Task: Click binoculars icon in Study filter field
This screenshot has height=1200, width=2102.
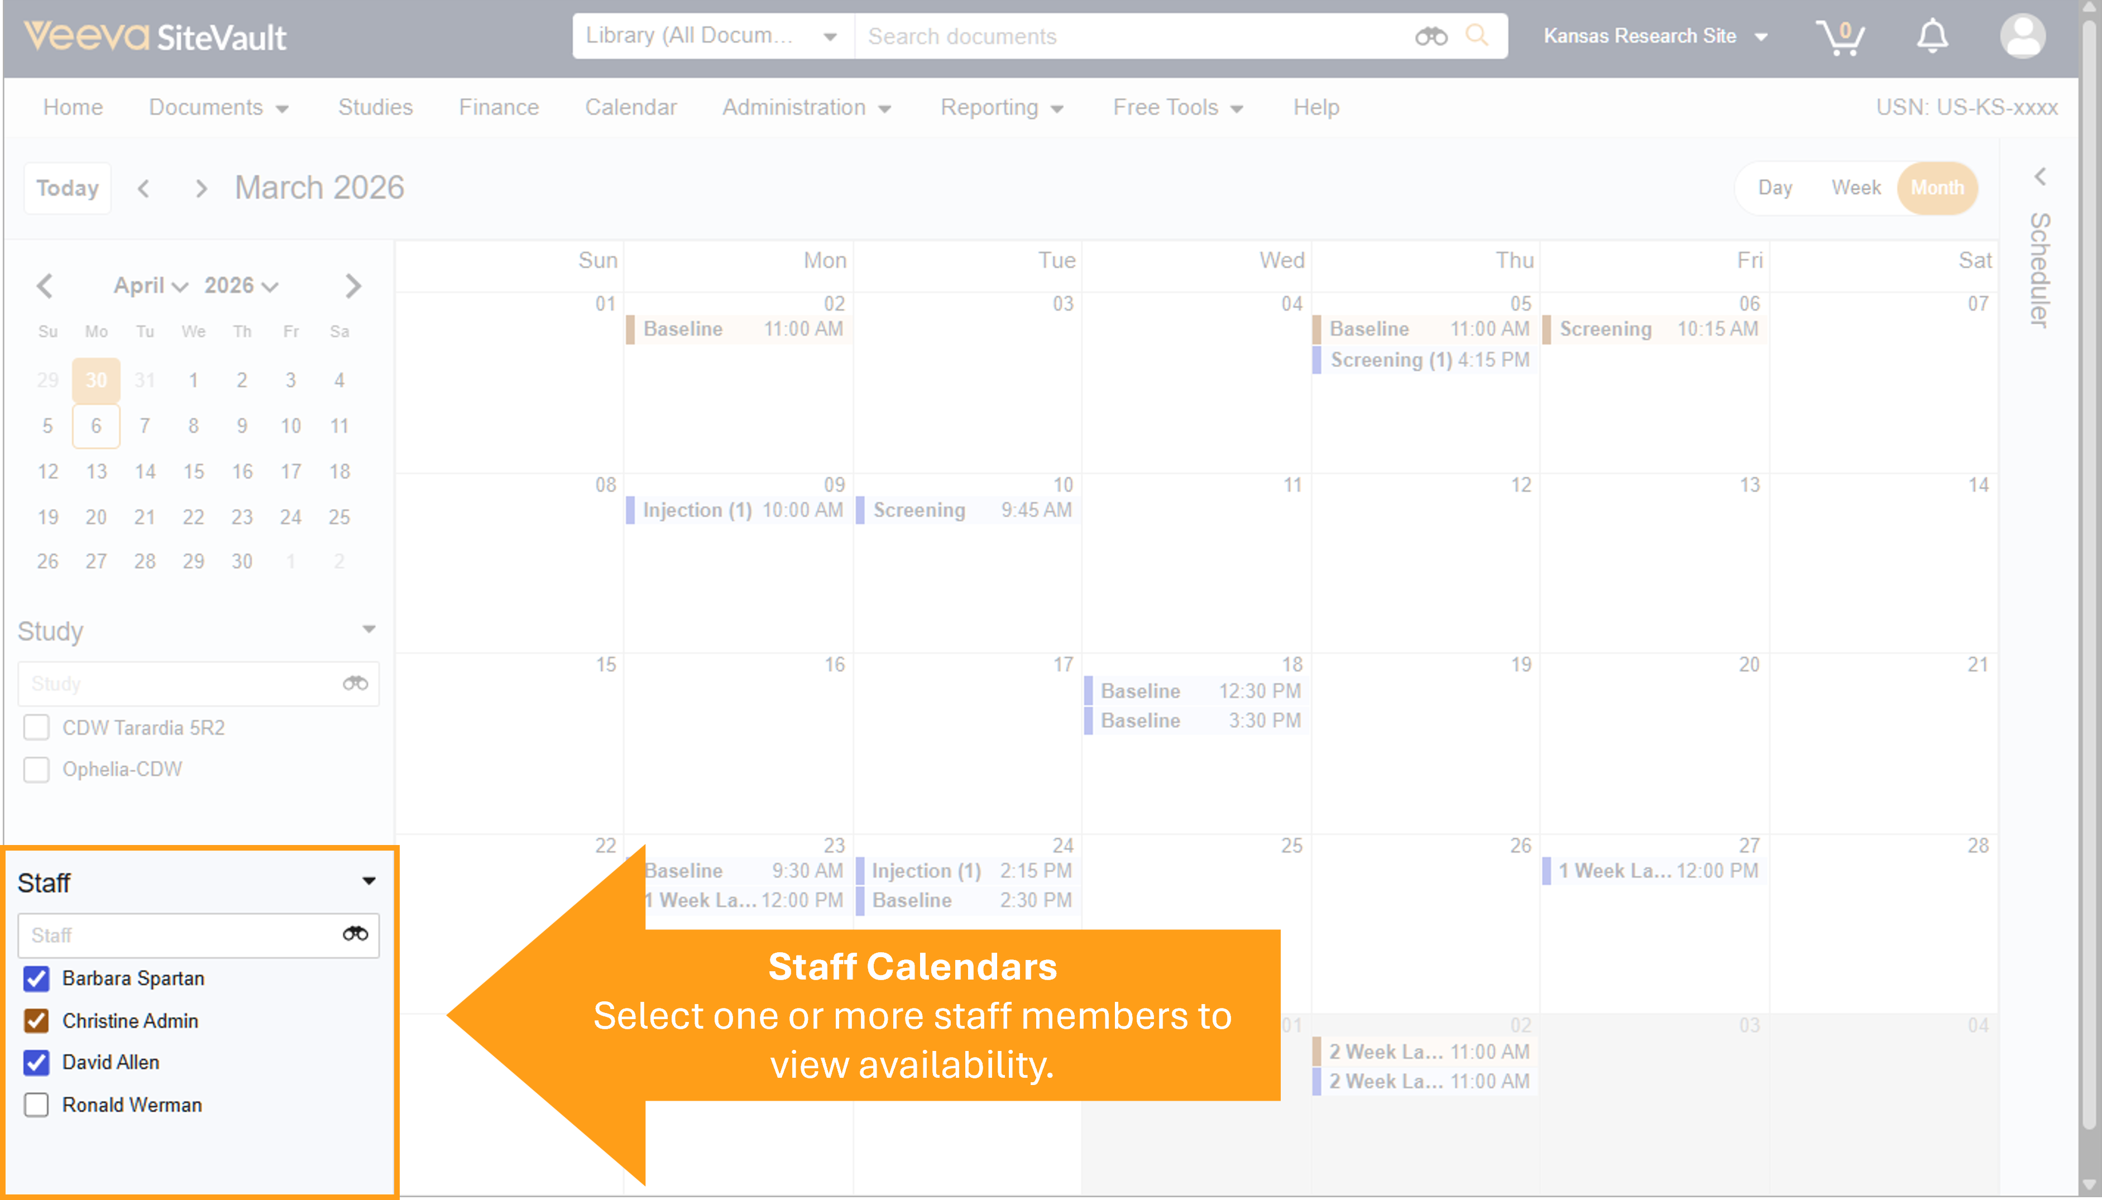Action: click(x=355, y=683)
